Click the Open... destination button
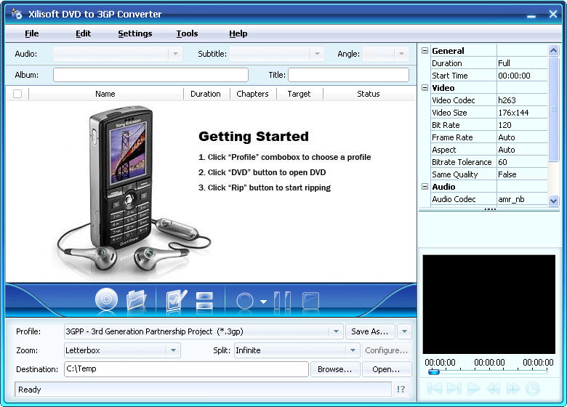 [x=386, y=369]
